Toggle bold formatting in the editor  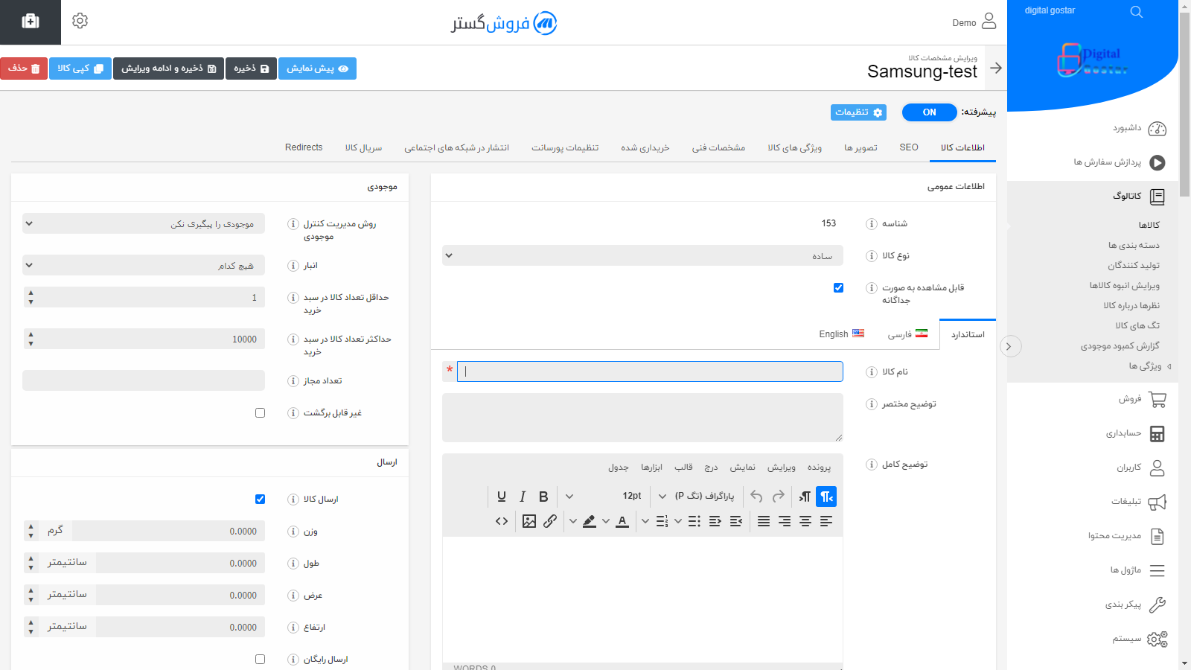(543, 497)
